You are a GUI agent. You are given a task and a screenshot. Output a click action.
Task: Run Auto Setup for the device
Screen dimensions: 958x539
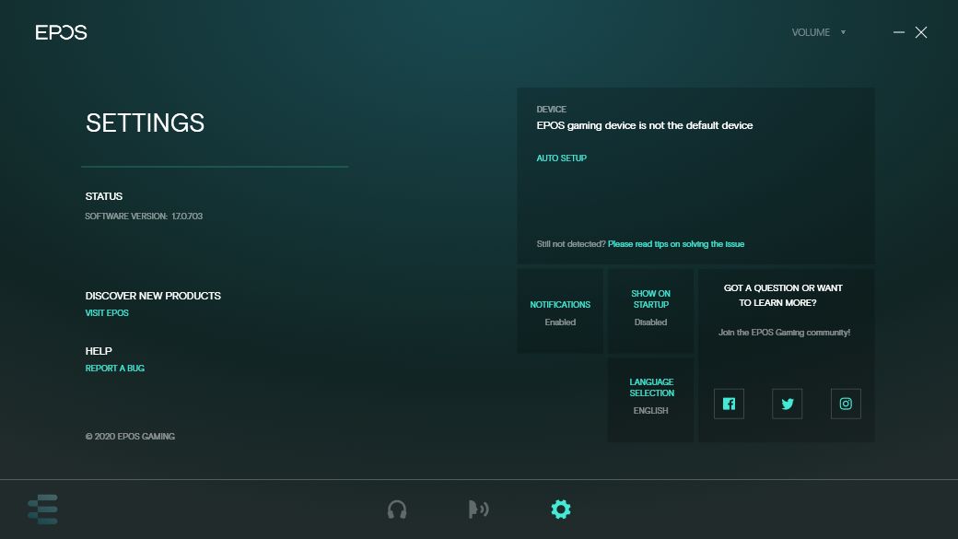(562, 158)
